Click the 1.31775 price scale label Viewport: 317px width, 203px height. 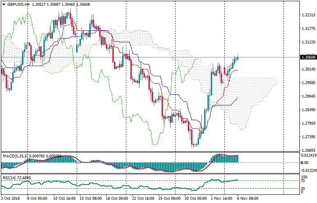[x=308, y=29]
